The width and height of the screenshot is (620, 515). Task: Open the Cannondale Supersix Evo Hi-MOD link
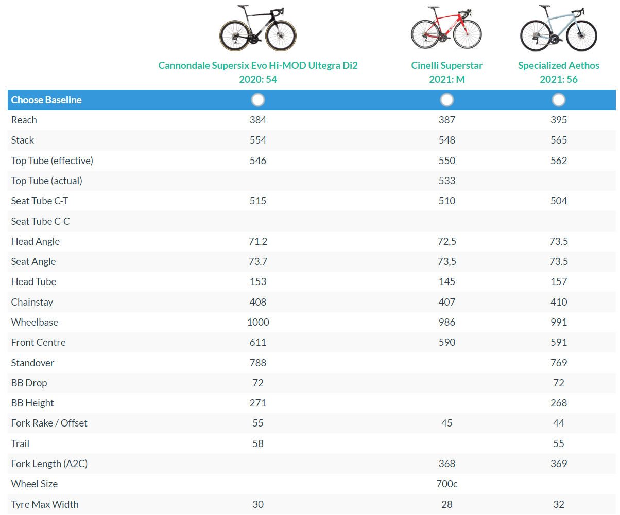(258, 73)
